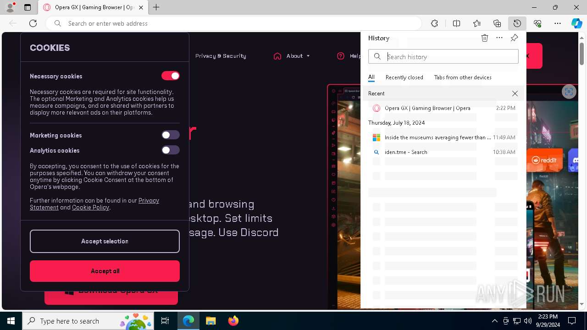Screen dimensions: 587x330
Task: Click Accept selection button
Action: (105, 241)
